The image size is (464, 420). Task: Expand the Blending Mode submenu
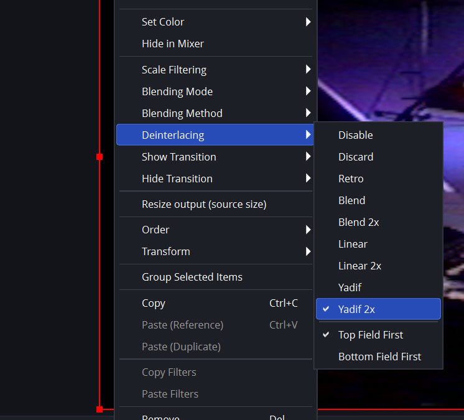click(x=177, y=91)
